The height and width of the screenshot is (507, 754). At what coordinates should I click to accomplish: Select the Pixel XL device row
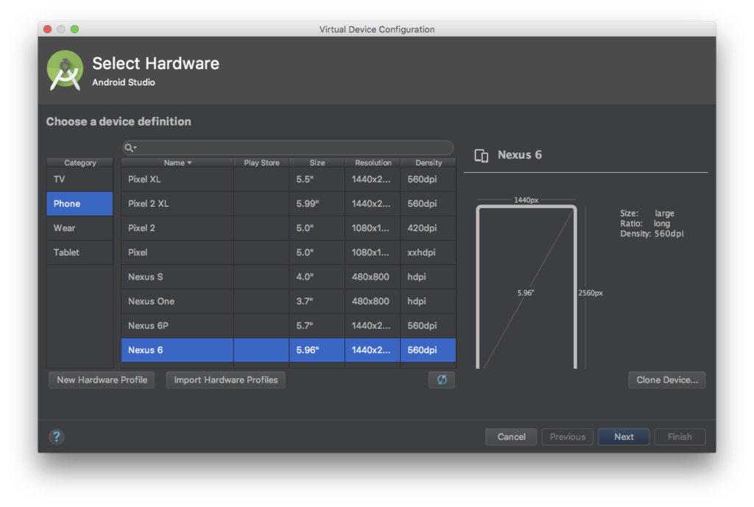pos(289,180)
